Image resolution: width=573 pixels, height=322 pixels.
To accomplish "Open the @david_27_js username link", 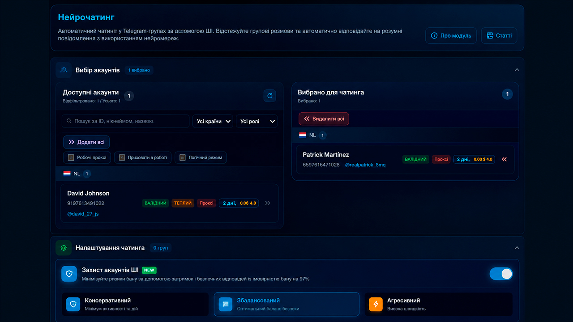I will click(x=83, y=214).
